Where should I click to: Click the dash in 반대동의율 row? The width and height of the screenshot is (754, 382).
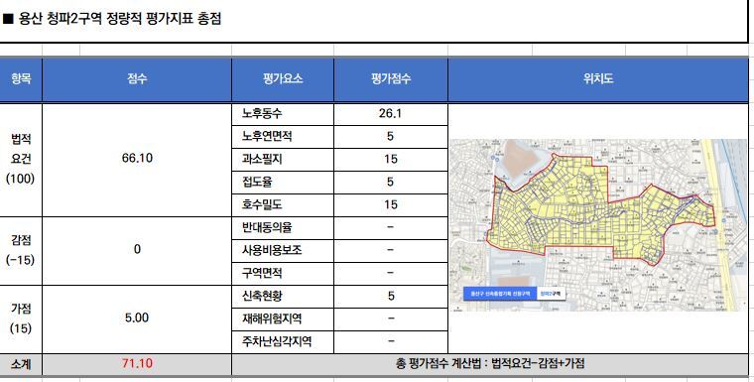(x=391, y=228)
